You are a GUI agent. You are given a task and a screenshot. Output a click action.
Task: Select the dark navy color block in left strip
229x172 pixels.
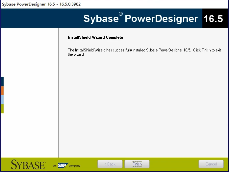coord(2,82)
